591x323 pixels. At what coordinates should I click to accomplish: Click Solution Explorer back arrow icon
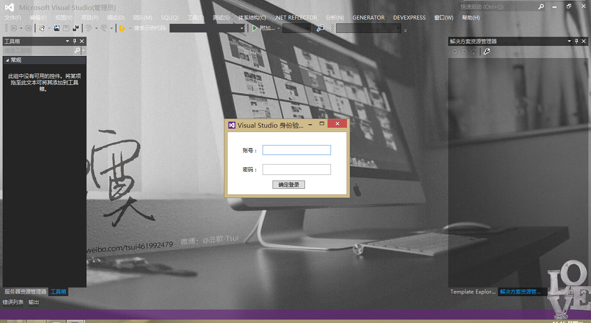(455, 52)
